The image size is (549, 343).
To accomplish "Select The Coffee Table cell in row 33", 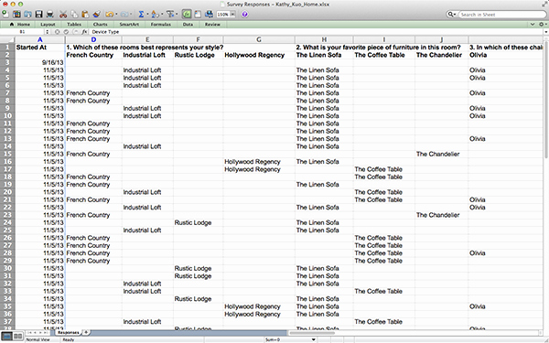I will click(384, 291).
